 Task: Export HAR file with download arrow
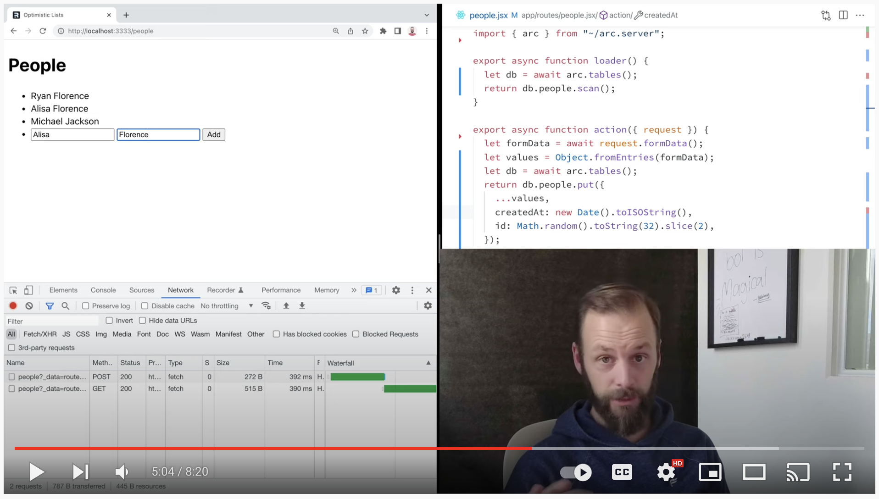[x=302, y=306]
